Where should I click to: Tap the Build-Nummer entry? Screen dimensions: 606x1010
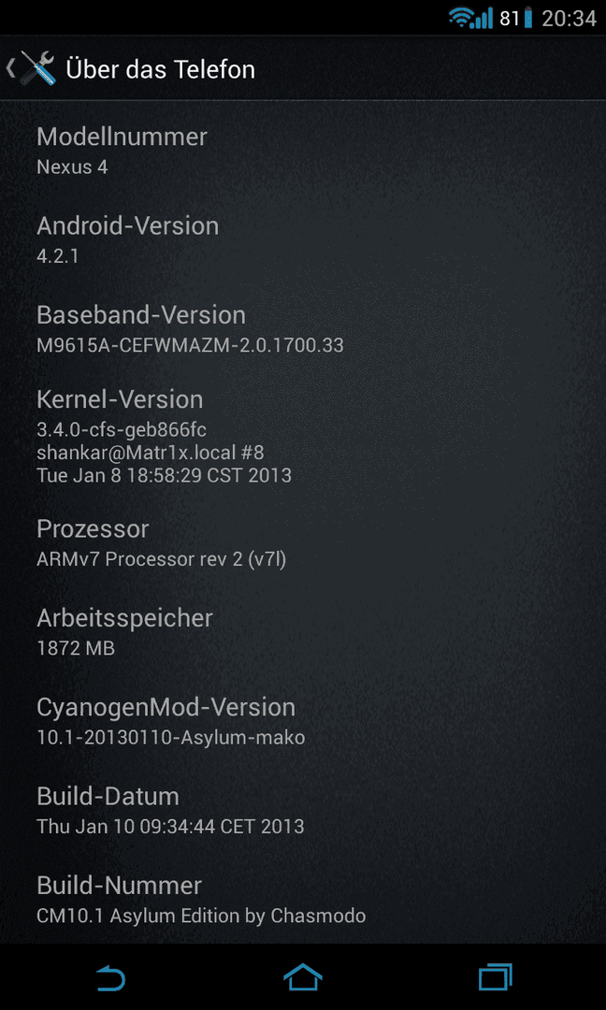303,900
